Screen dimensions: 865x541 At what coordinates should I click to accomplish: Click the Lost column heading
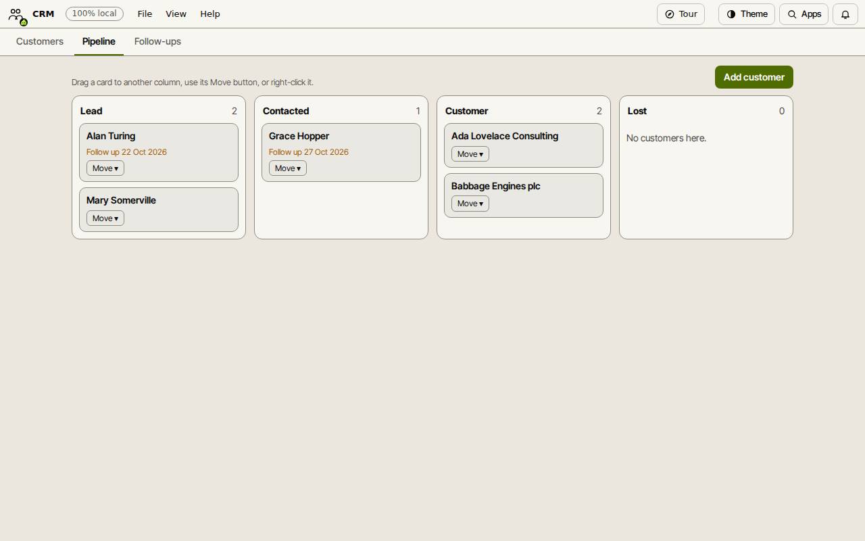(x=637, y=111)
